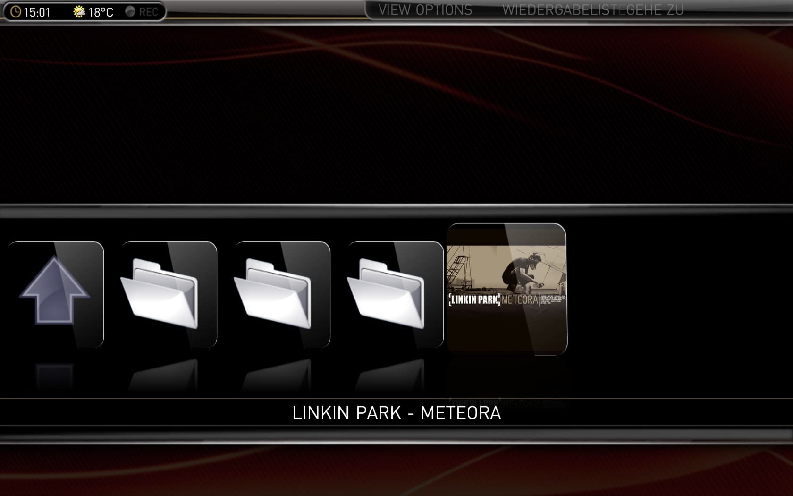Open the middle folder icon
This screenshot has height=496, width=793.
coord(282,294)
